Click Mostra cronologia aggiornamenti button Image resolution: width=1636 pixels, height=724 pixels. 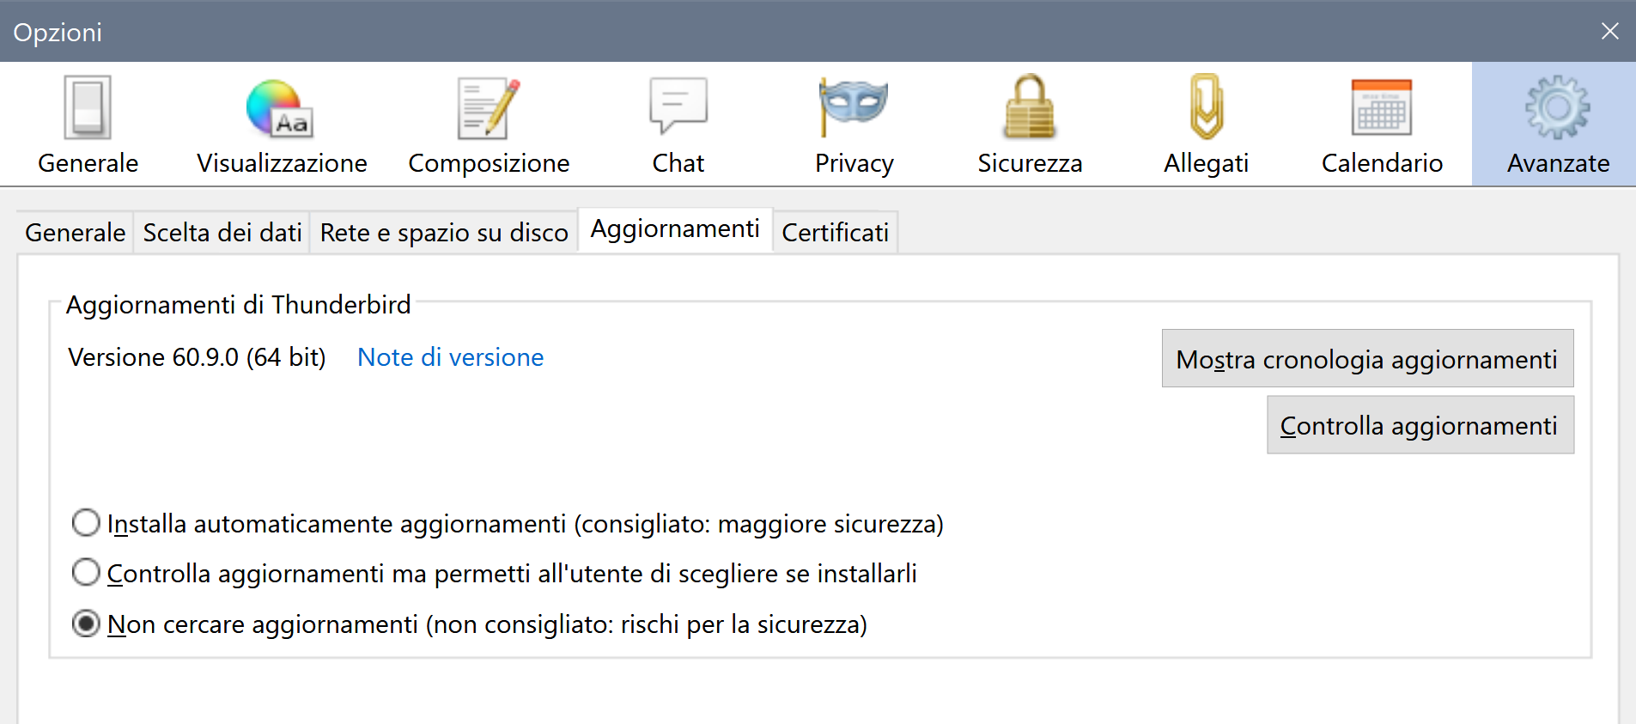[1367, 359]
